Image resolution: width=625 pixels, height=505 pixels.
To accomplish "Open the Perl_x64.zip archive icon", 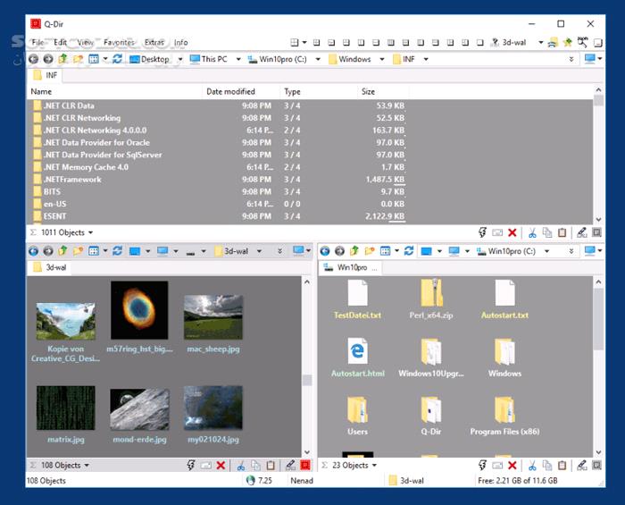I will [x=431, y=295].
